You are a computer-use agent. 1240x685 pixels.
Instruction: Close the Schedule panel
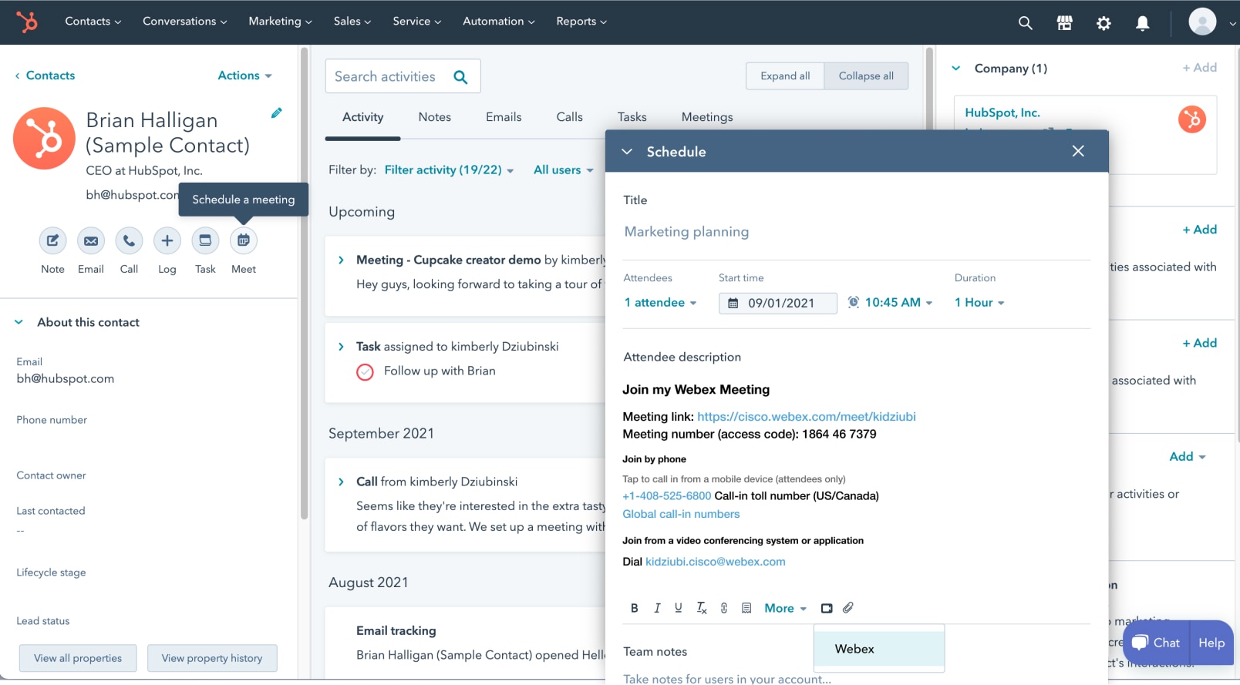(x=1078, y=151)
